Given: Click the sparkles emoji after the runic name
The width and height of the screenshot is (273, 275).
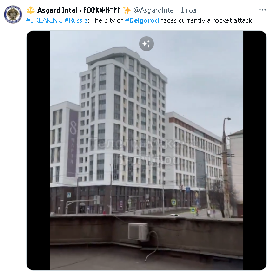Looking at the screenshot, I should [127, 10].
